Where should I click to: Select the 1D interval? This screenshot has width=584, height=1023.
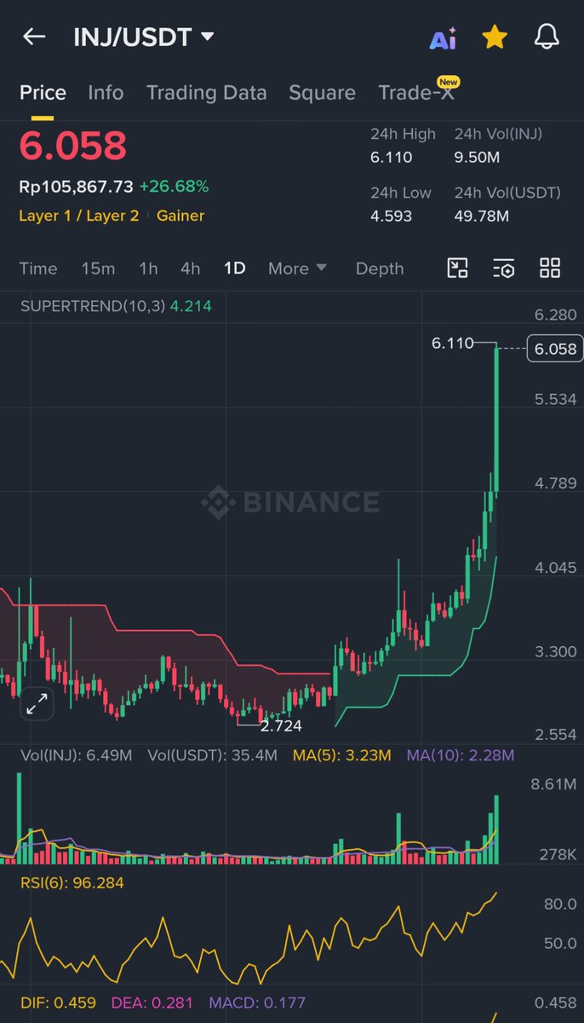[234, 269]
